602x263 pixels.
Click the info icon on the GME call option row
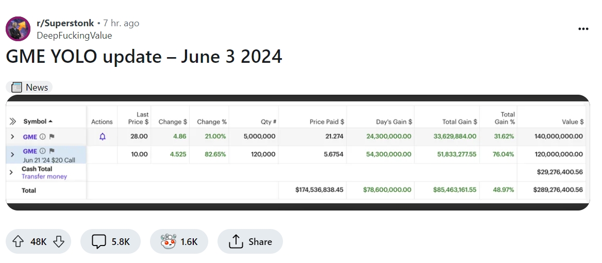point(43,151)
